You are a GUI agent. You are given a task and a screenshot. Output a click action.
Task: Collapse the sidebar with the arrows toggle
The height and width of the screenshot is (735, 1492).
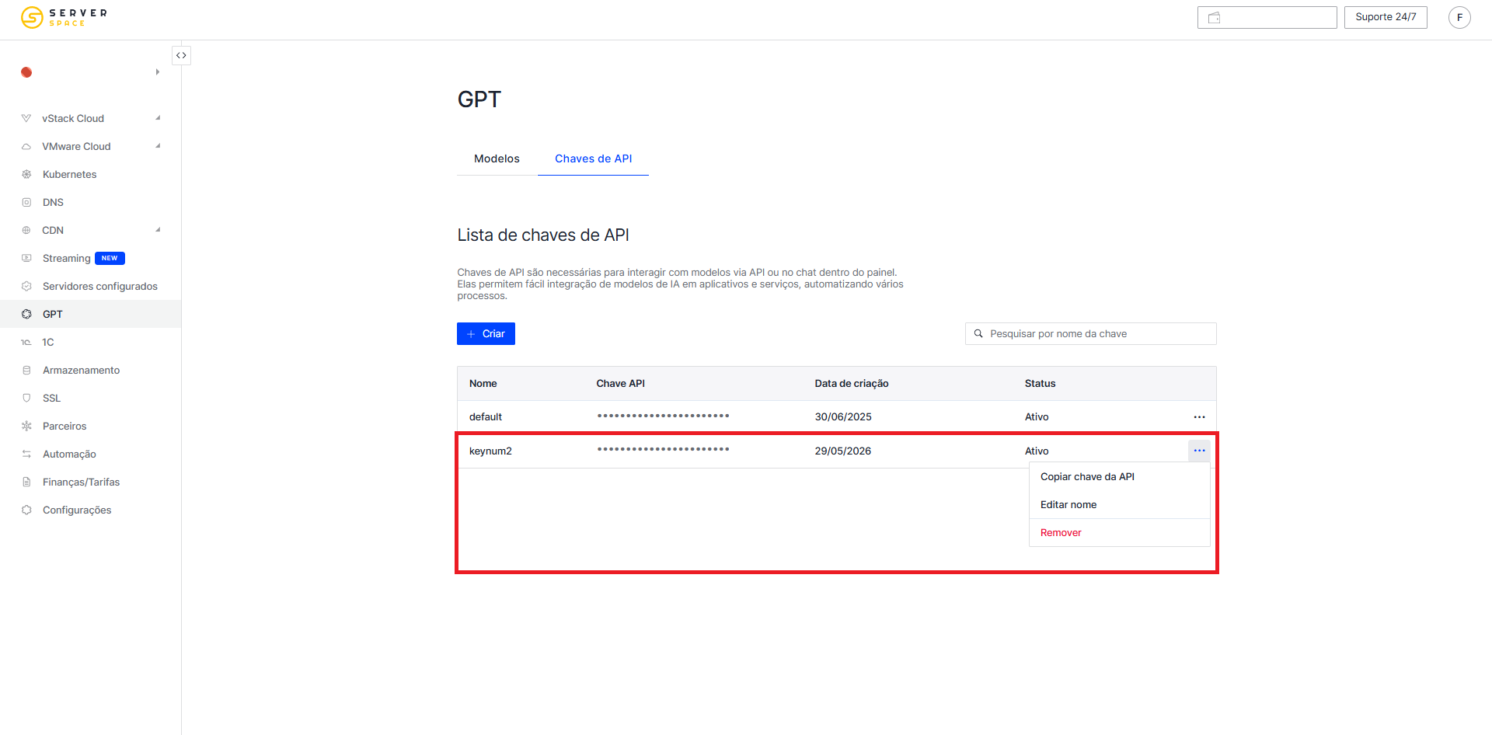coord(181,55)
